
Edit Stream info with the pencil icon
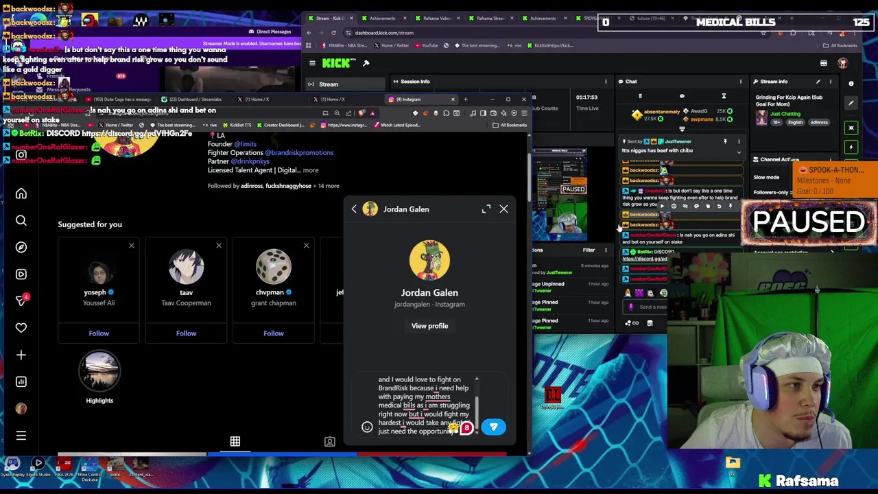[818, 82]
